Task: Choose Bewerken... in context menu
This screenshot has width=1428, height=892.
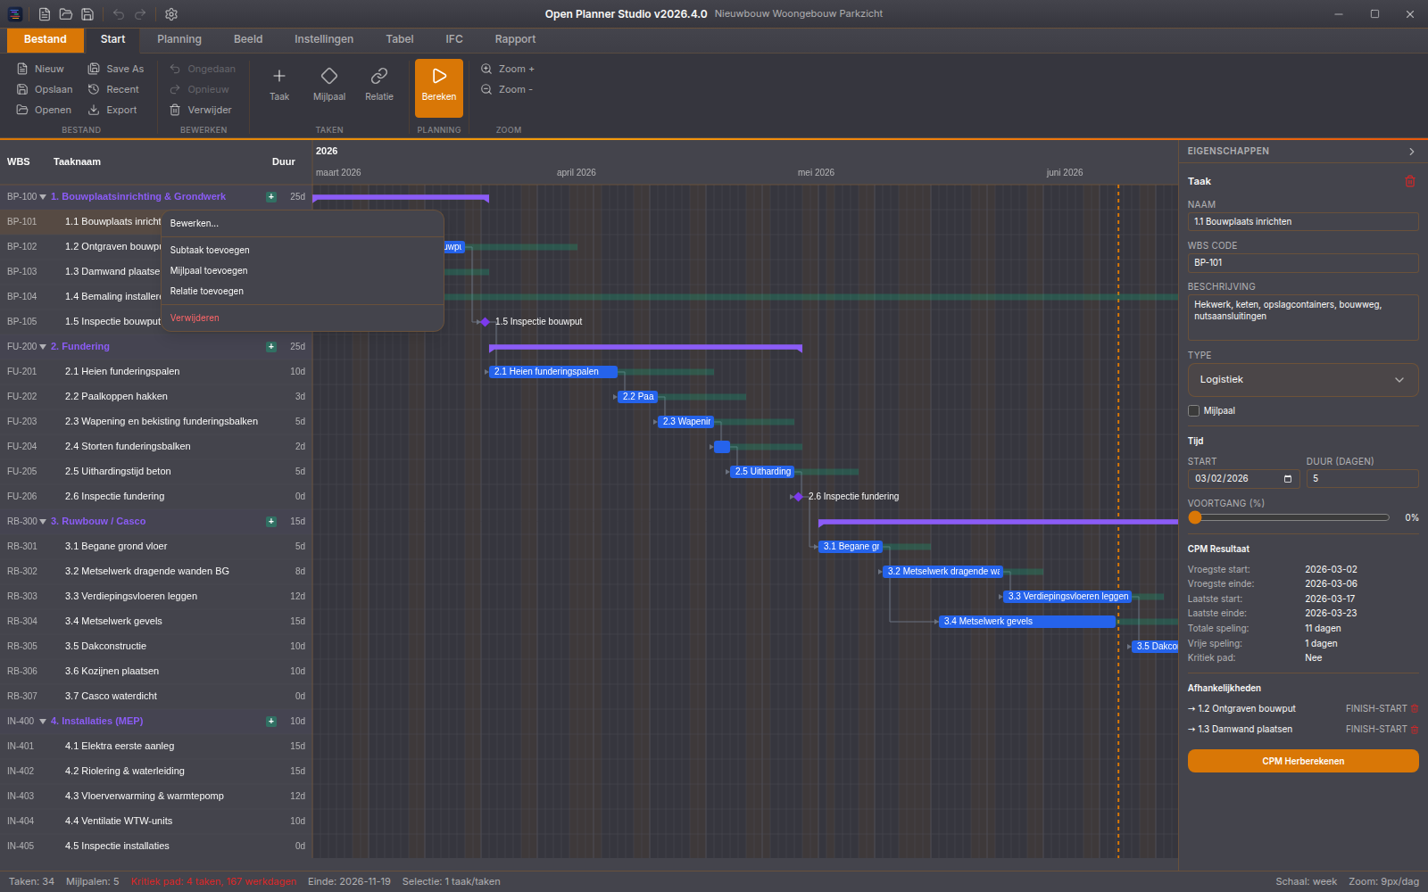Action: (x=303, y=223)
